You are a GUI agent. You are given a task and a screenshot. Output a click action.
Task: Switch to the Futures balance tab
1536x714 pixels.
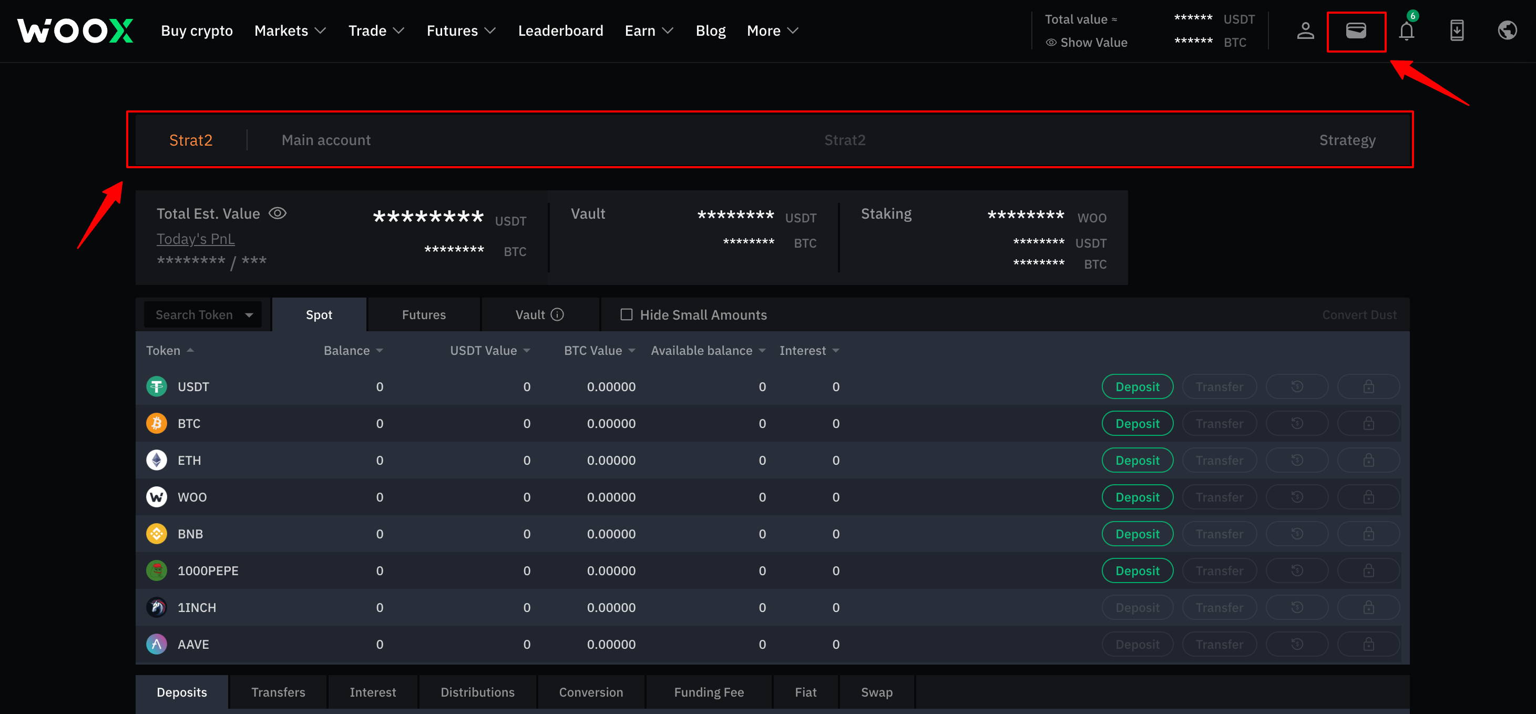pyautogui.click(x=424, y=314)
